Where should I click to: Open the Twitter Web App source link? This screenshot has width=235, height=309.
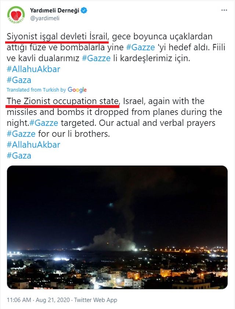click(x=95, y=300)
